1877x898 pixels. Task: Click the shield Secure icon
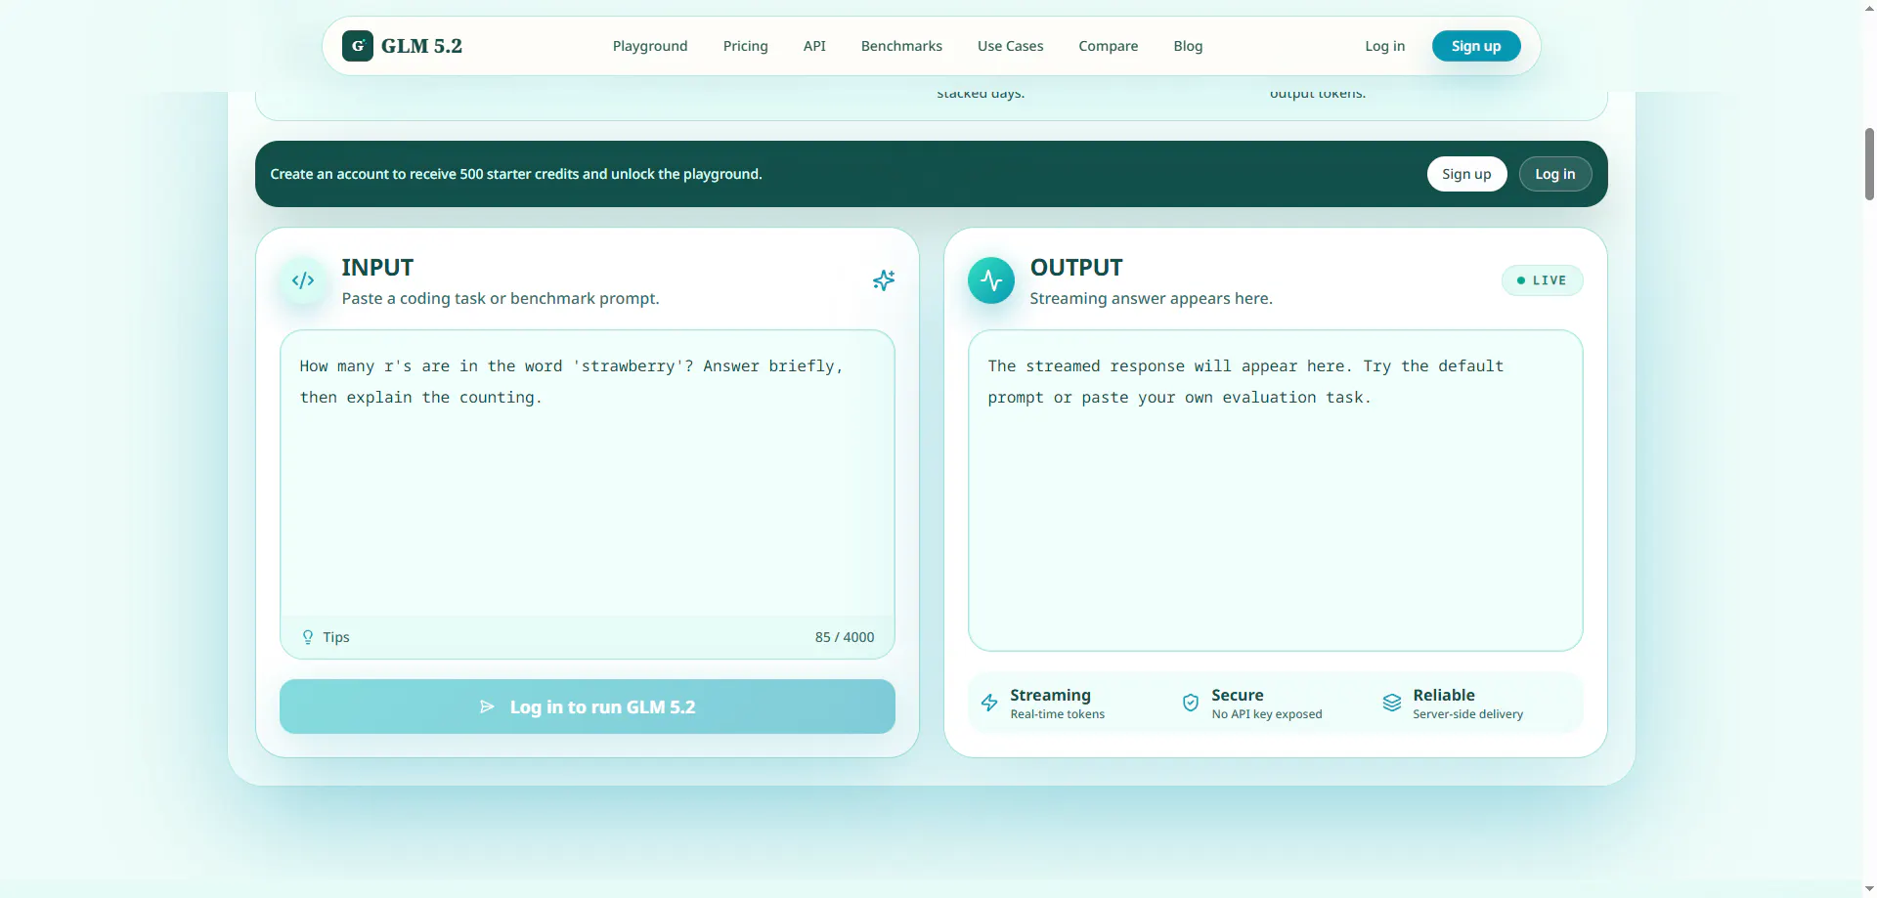click(x=1191, y=703)
